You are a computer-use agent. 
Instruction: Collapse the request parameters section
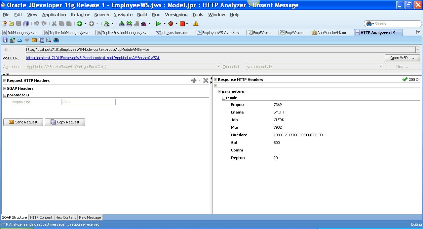click(x=5, y=95)
